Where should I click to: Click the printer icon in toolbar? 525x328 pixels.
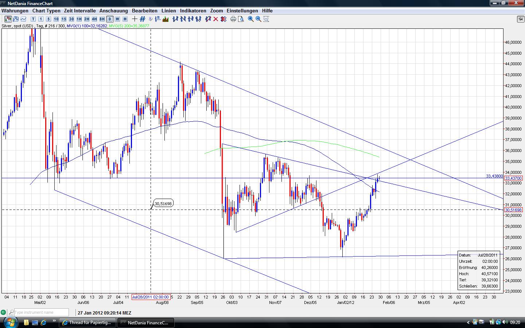pos(233,19)
